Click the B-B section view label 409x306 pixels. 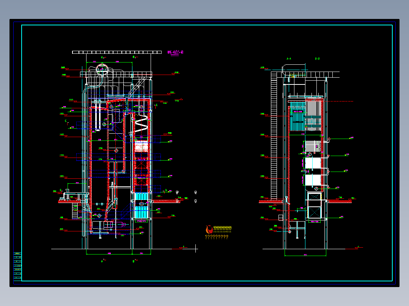pyautogui.click(x=317, y=59)
